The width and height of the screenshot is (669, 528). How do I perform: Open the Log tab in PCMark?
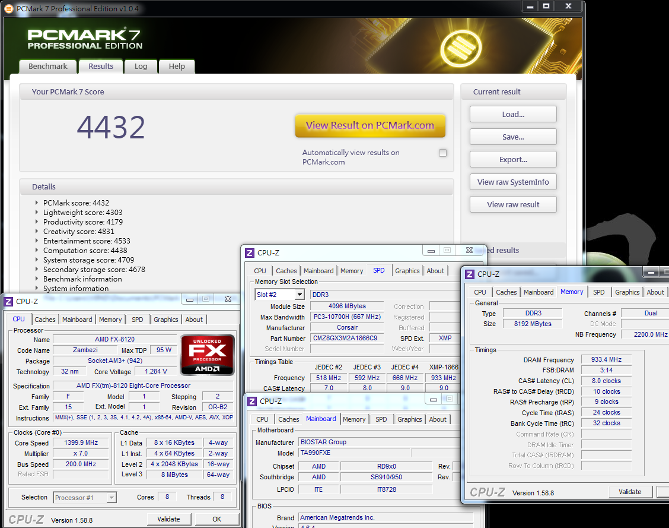(x=141, y=67)
